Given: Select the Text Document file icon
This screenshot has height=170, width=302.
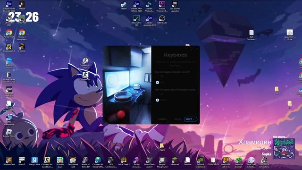Looking at the screenshot, I should pyautogui.click(x=252, y=35).
